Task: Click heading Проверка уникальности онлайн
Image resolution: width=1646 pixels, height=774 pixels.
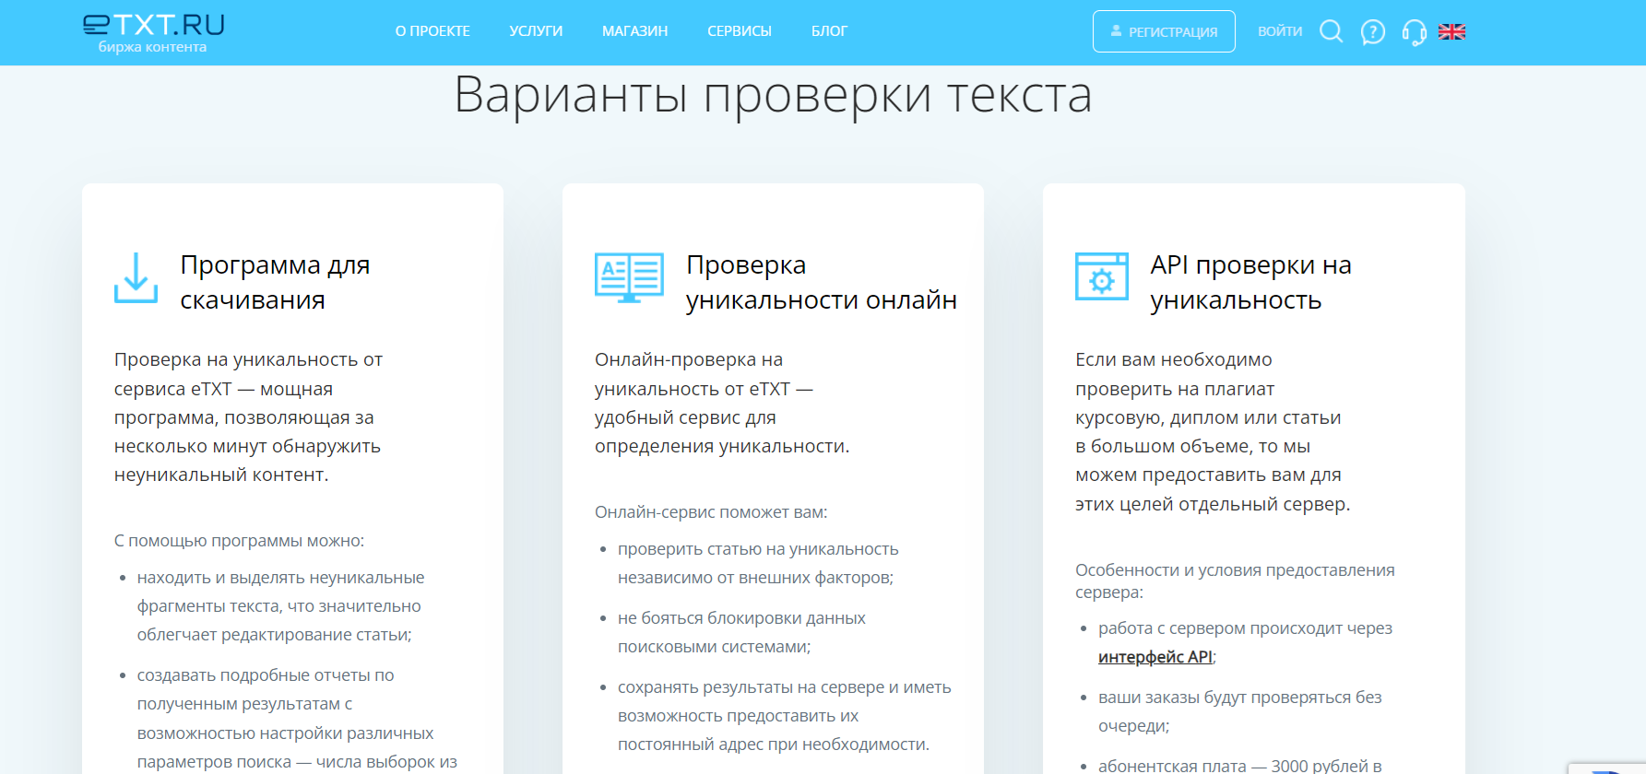Action: coord(822,282)
